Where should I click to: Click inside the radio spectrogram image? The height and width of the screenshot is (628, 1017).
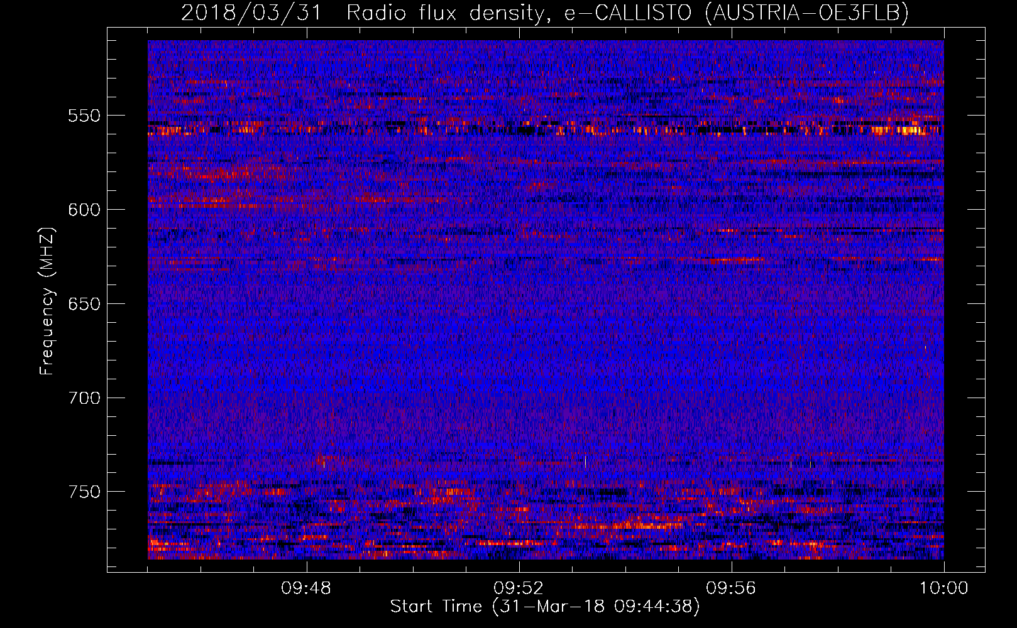pyautogui.click(x=546, y=300)
